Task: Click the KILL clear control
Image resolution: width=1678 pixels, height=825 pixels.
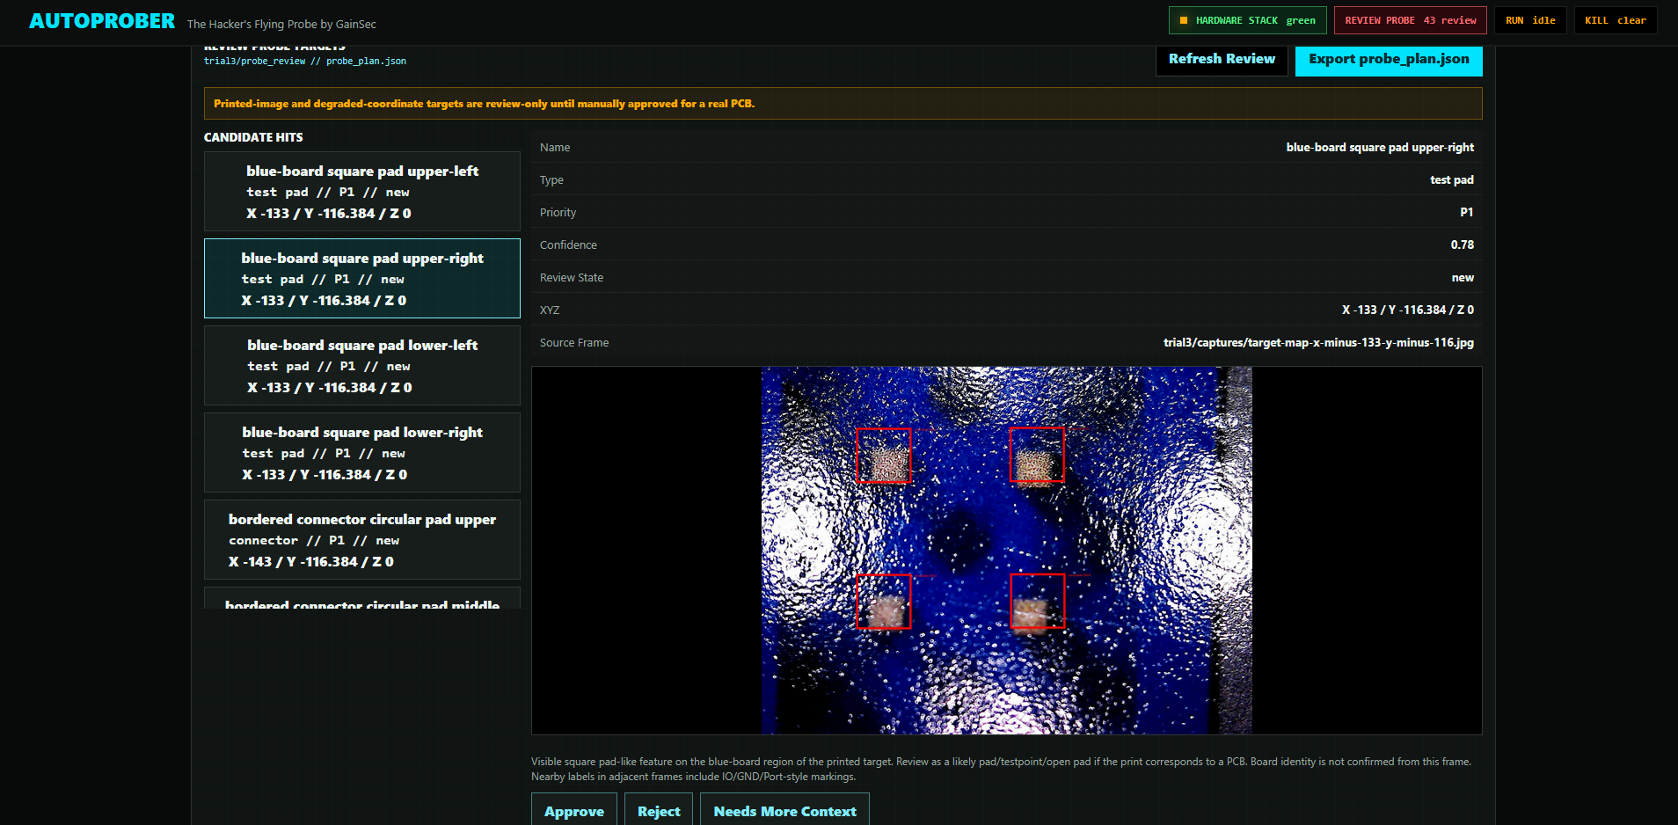Action: tap(1615, 18)
